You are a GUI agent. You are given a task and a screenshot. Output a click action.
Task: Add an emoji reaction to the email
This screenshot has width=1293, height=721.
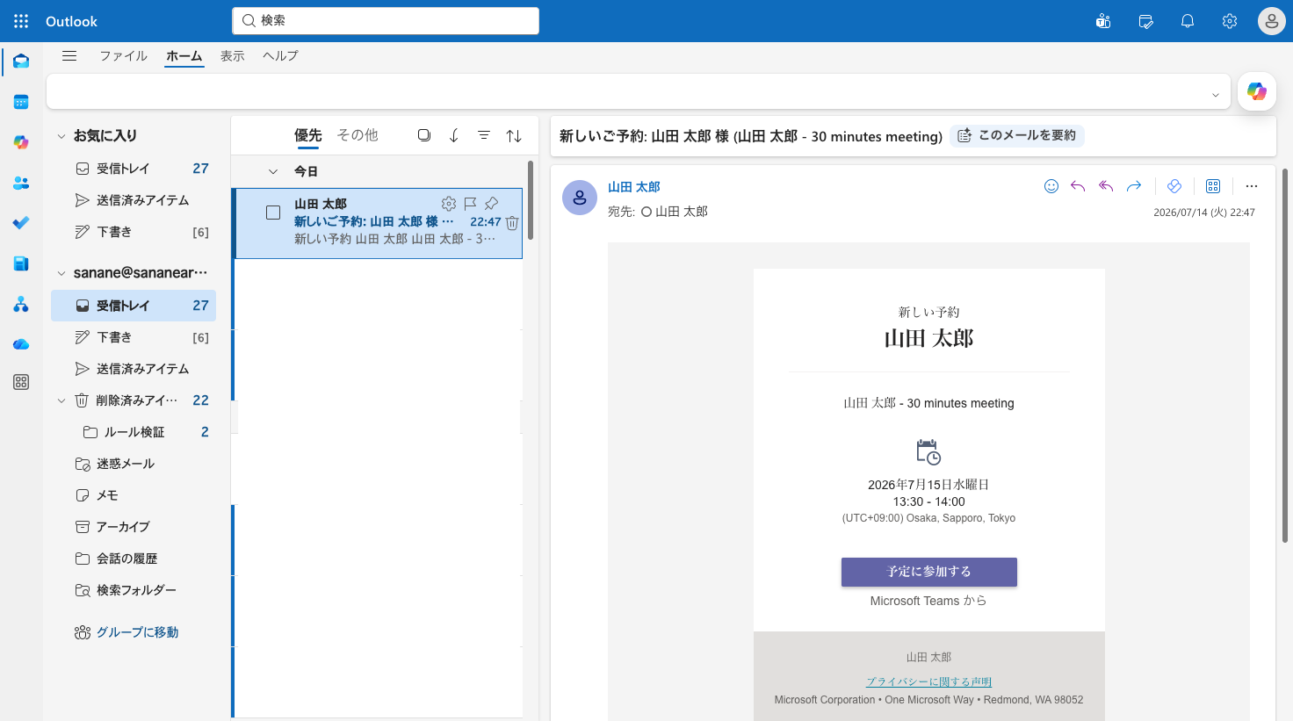click(x=1051, y=186)
